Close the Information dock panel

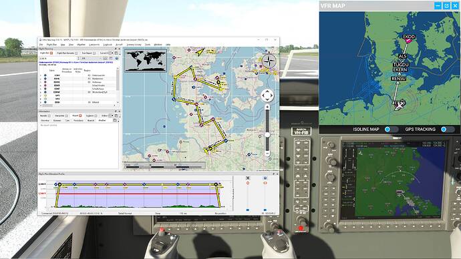[120, 111]
